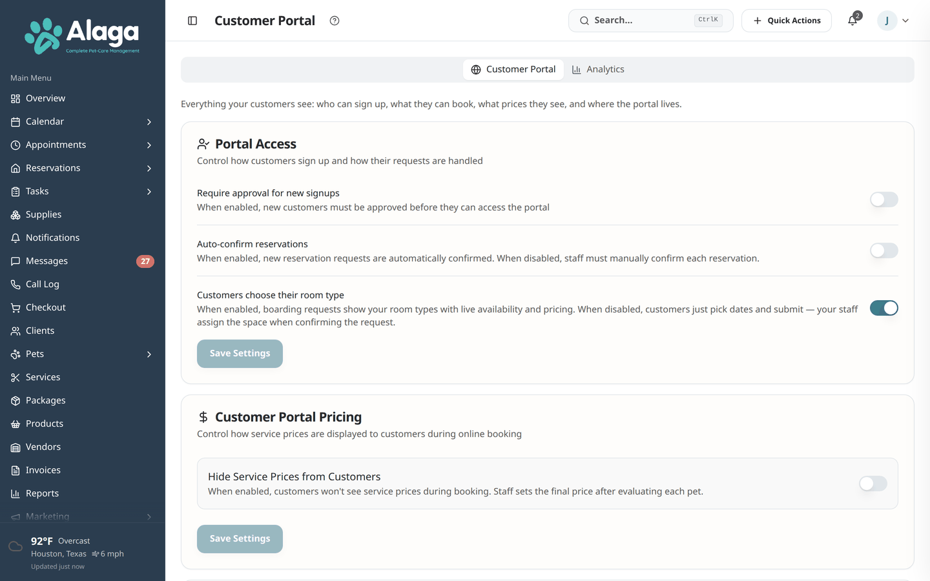Click the Invoices document icon
This screenshot has width=930, height=581.
click(x=15, y=471)
